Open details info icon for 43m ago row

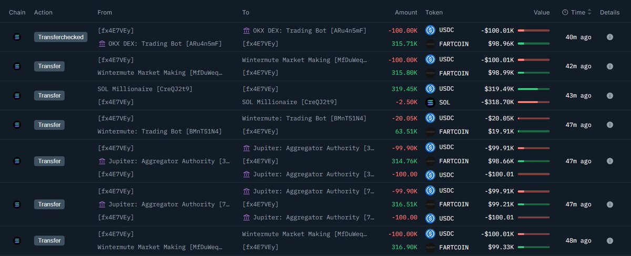click(x=610, y=96)
